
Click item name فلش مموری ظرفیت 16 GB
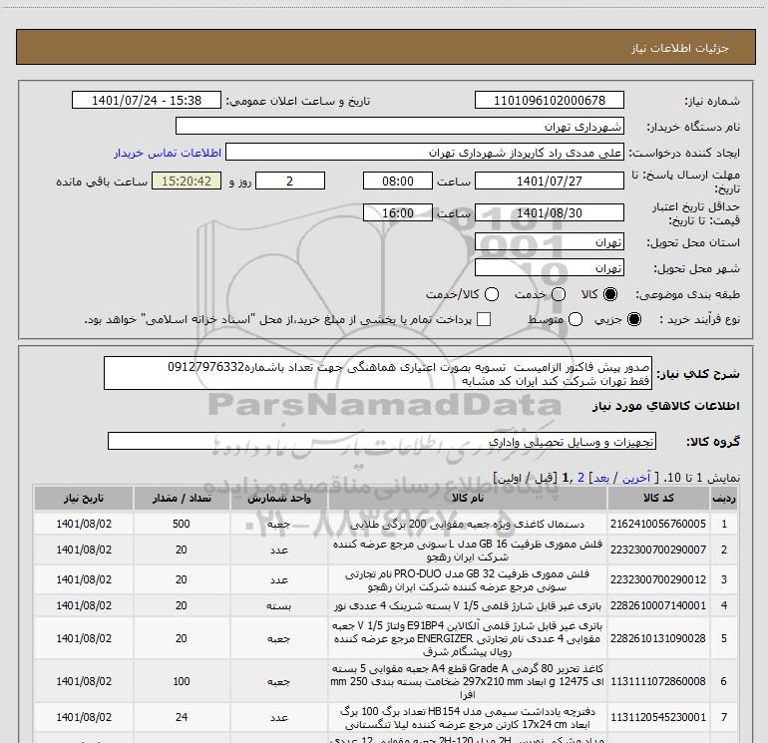[467, 551]
